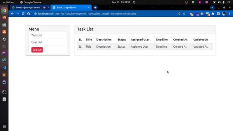This screenshot has height=131, width=233.
Task: Launch PhpStorm from the dock
Action: (x=4, y=53)
